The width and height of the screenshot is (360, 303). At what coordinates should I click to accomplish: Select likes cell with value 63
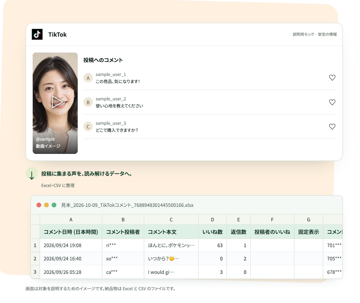pos(212,245)
